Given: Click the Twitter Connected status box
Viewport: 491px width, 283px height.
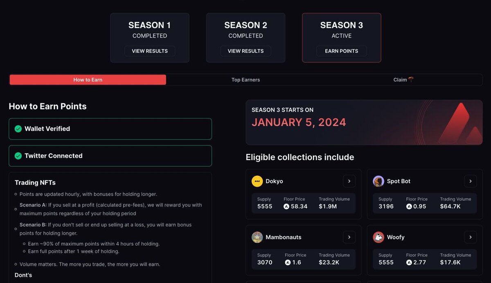Looking at the screenshot, I should 110,156.
